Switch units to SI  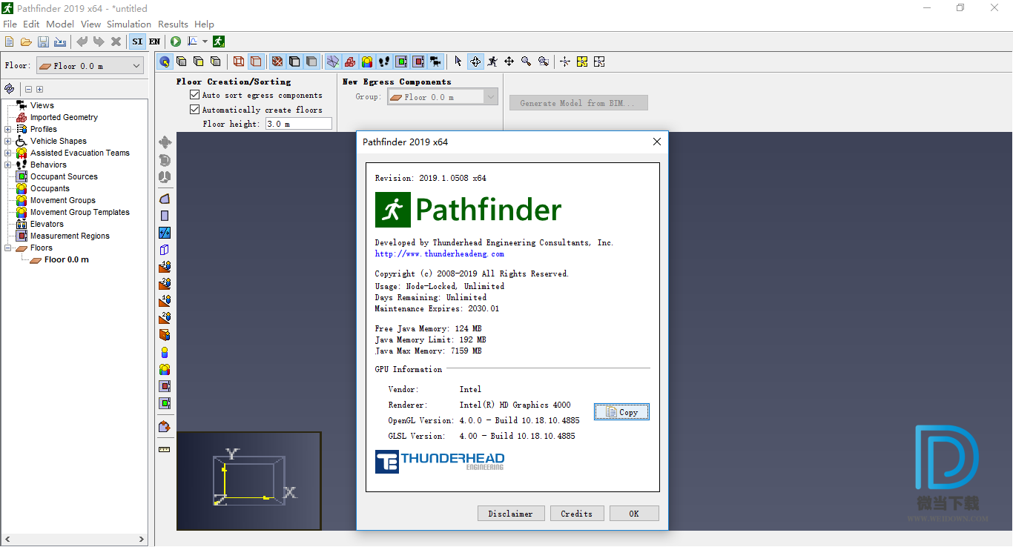pos(137,42)
